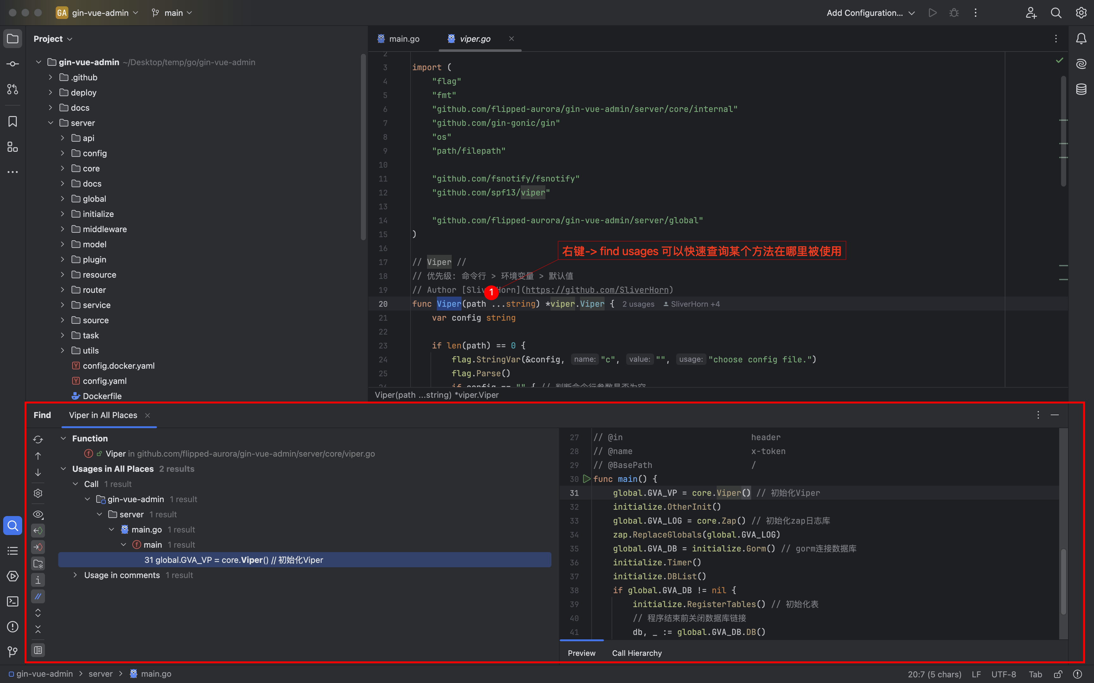Open the AI Assistant spiral icon
The width and height of the screenshot is (1094, 683).
tap(1081, 64)
